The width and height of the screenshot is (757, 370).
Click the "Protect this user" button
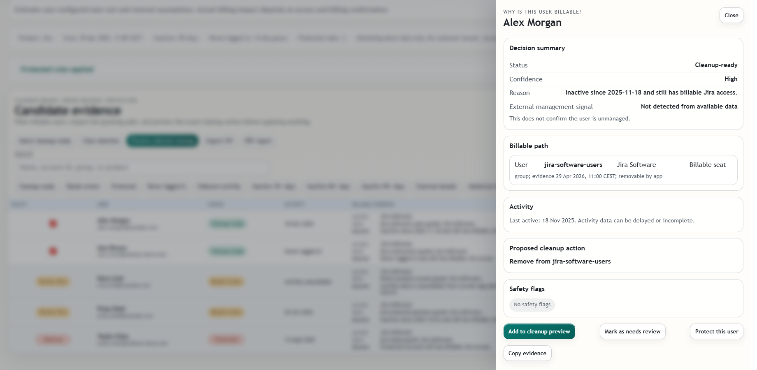[716, 331]
